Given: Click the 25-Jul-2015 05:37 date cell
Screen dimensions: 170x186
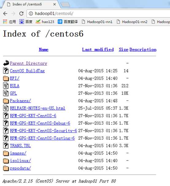Looking at the screenshot, I should (x=98, y=108).
